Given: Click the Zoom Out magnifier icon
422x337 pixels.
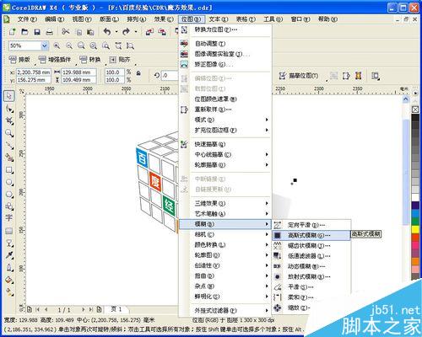Looking at the screenshot, I should coord(69,45).
